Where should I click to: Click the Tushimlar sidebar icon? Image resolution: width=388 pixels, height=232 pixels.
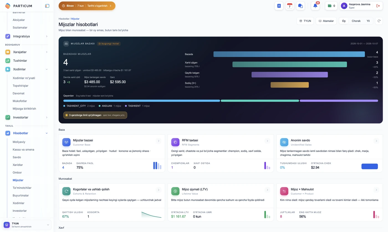point(8,61)
